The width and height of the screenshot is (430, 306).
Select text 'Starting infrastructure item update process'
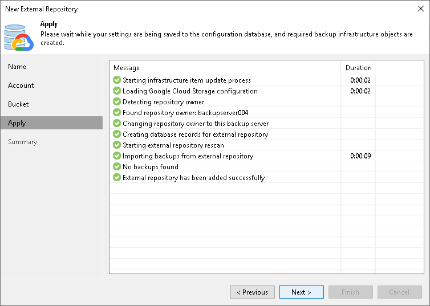[186, 80]
